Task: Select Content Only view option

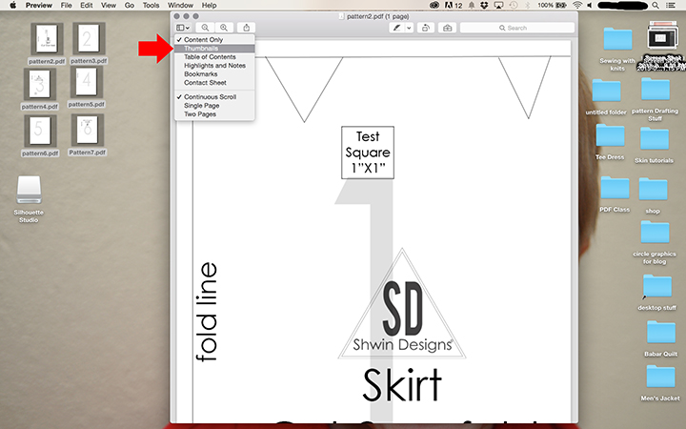Action: pyautogui.click(x=214, y=39)
